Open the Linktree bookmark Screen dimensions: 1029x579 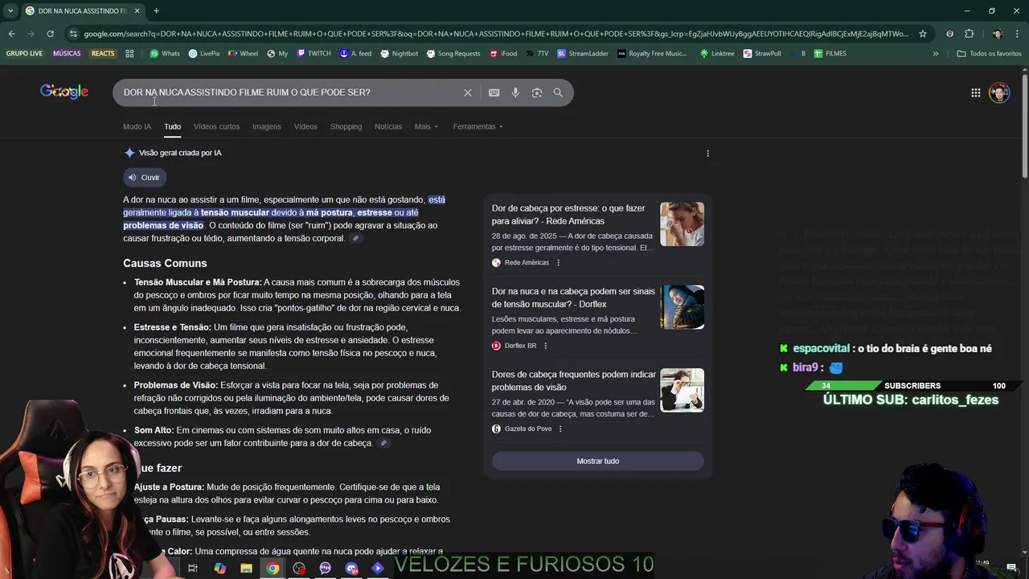click(717, 54)
